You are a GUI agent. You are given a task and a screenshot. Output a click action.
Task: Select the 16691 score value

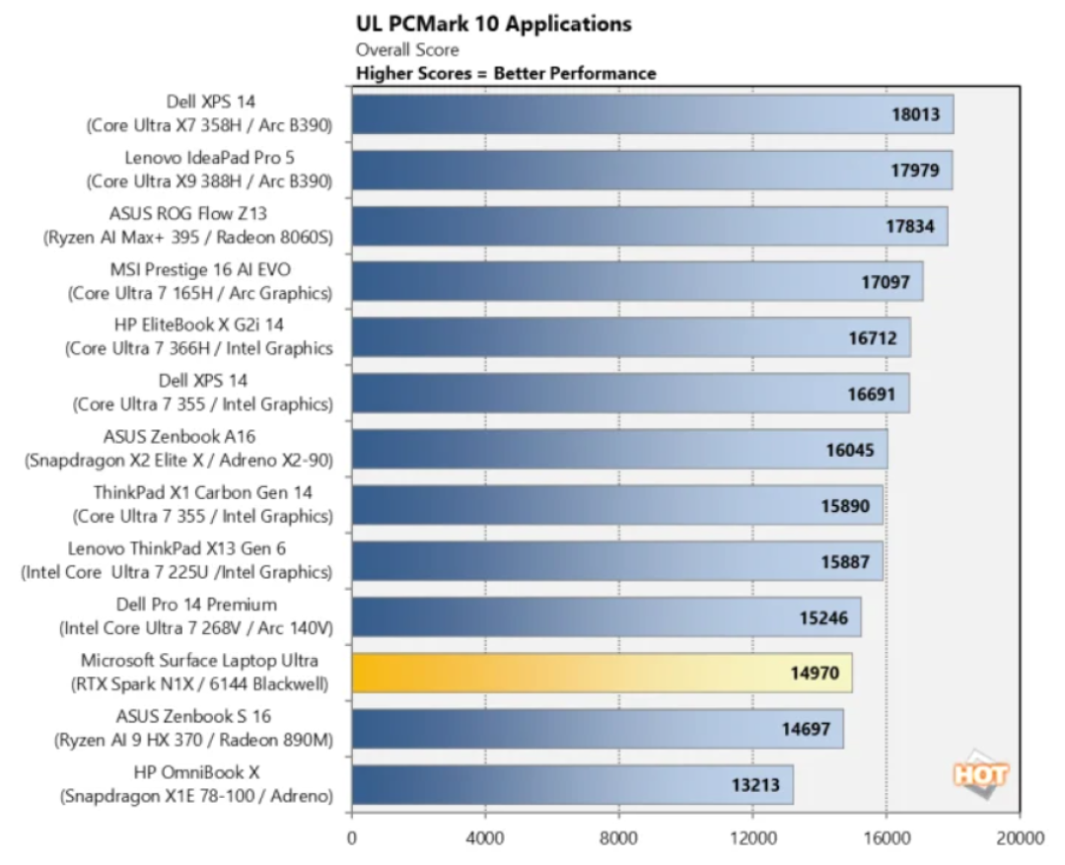click(x=872, y=395)
